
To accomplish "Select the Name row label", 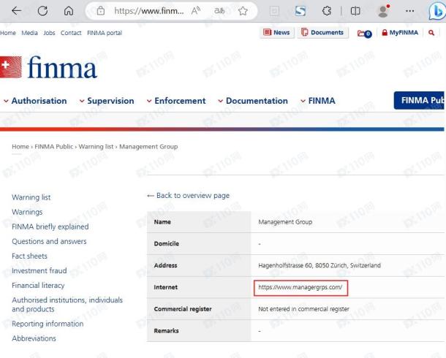I will coord(162,222).
